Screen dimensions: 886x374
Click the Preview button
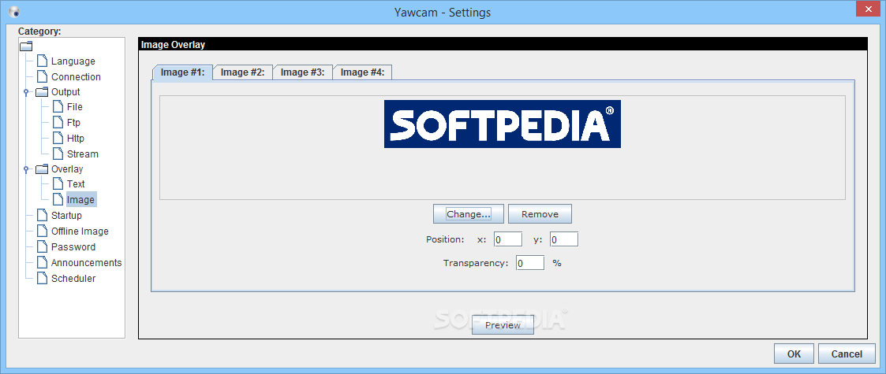[503, 325]
